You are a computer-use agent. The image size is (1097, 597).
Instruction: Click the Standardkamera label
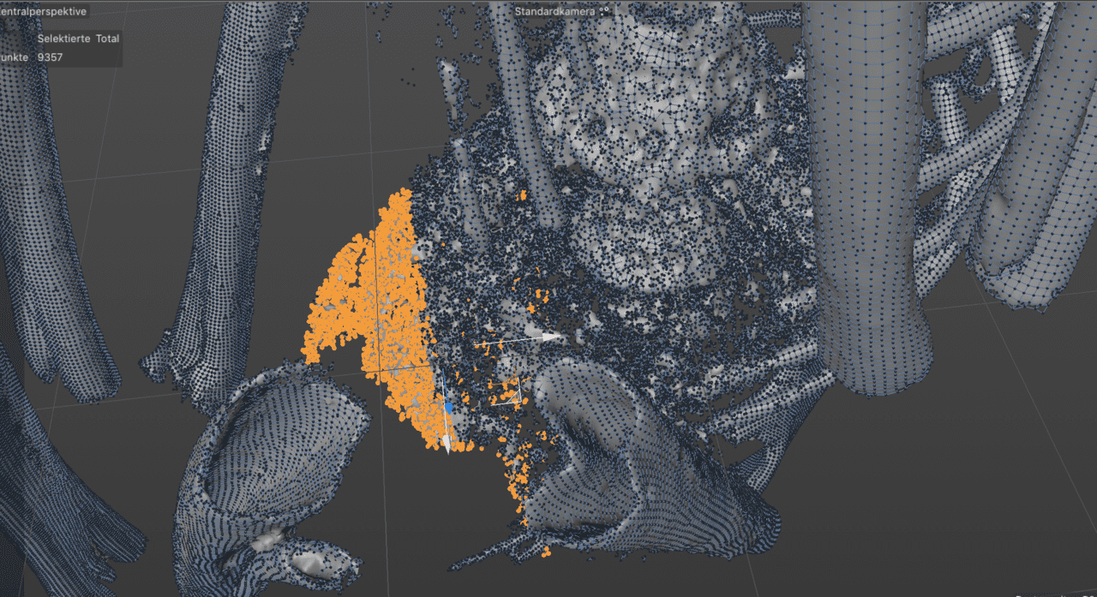554,11
